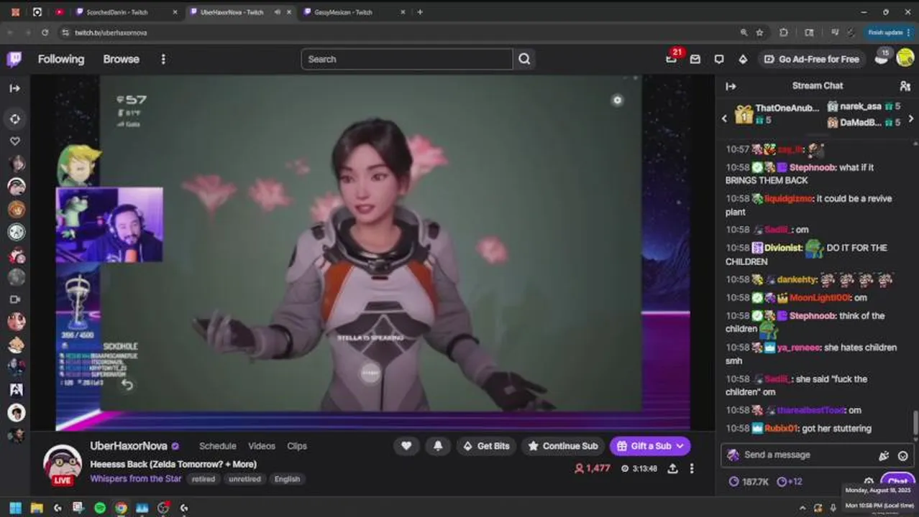Click the chat scrollbar thumb
Screen dimensions: 919x517
915,424
